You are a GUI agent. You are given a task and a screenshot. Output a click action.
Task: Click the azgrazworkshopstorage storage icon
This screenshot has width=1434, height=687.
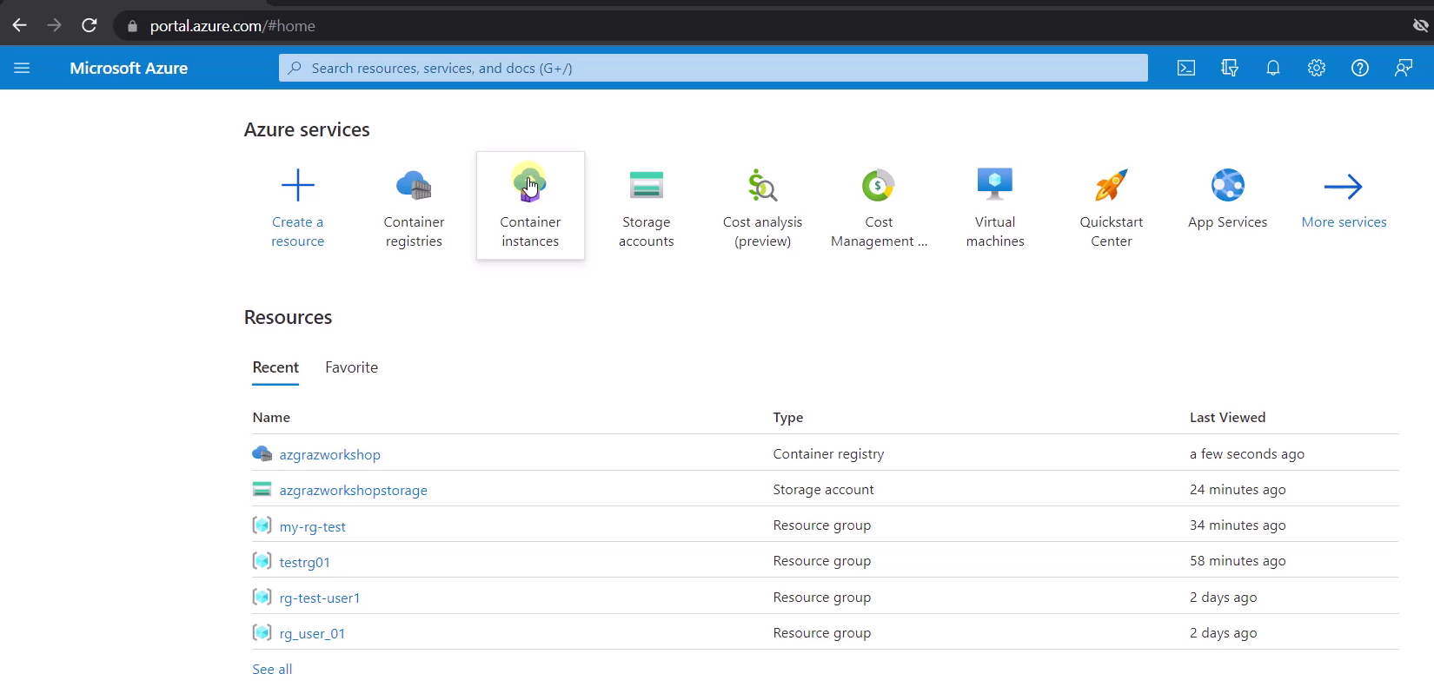coord(262,489)
